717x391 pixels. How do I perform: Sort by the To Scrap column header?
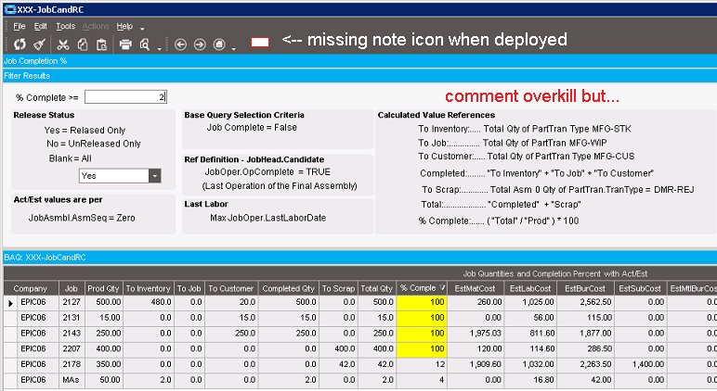click(x=338, y=288)
